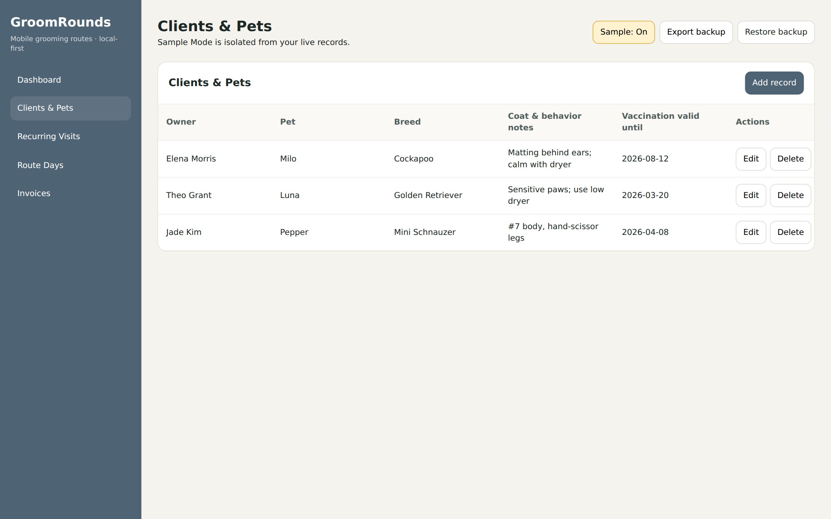Click breed Cockapoo

(414, 159)
